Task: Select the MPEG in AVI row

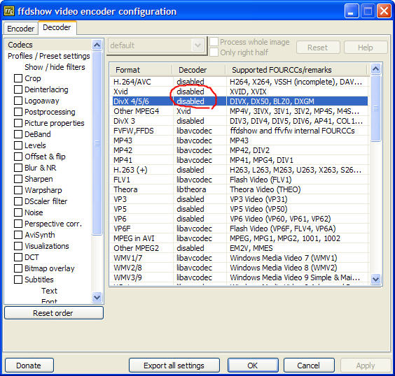Action: 240,238
